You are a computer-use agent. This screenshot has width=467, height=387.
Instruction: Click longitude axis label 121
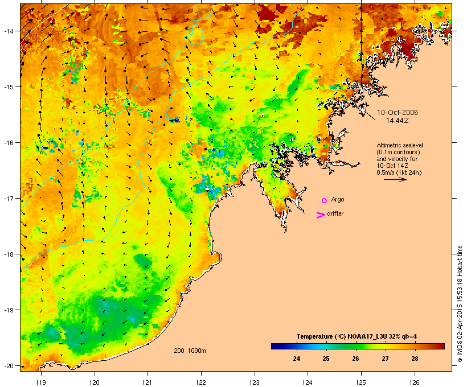148,382
